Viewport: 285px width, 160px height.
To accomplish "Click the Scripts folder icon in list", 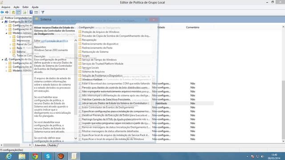I will point(80,56).
